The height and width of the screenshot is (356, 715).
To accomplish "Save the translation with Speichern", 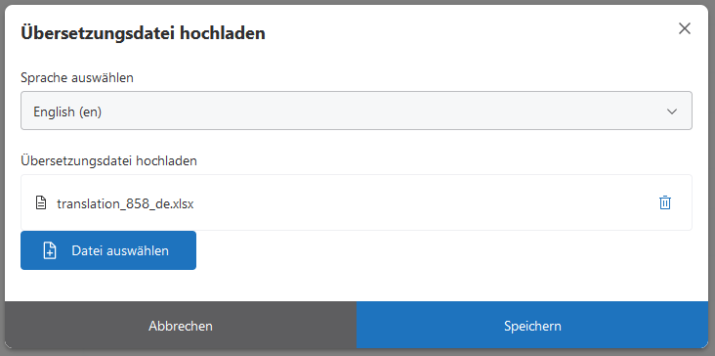I will (532, 326).
